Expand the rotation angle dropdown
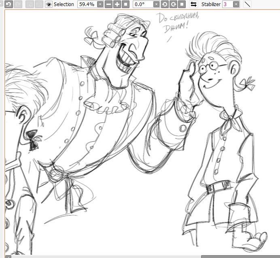This screenshot has width=280, height=258. pos(156,4)
